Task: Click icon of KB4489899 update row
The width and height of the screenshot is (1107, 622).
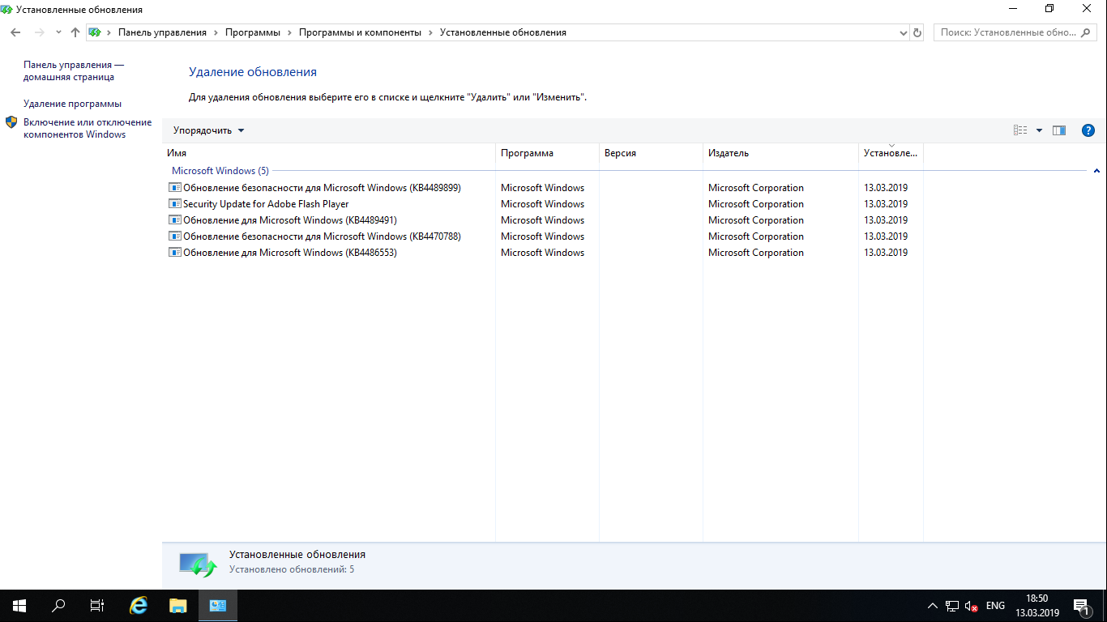Action: click(x=174, y=188)
